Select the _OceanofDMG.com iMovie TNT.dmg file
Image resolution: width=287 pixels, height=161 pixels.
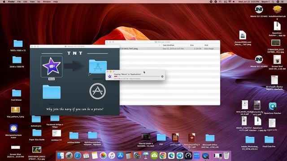tap(243, 35)
